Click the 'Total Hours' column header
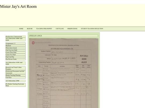 (89, 66)
